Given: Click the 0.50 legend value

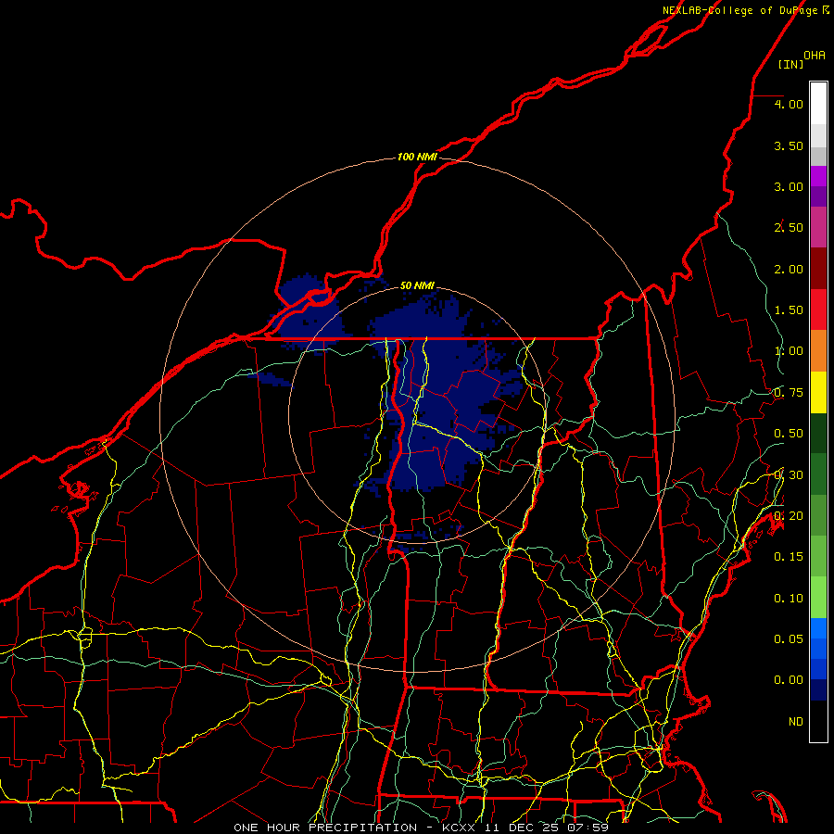Looking at the screenshot, I should [x=789, y=434].
